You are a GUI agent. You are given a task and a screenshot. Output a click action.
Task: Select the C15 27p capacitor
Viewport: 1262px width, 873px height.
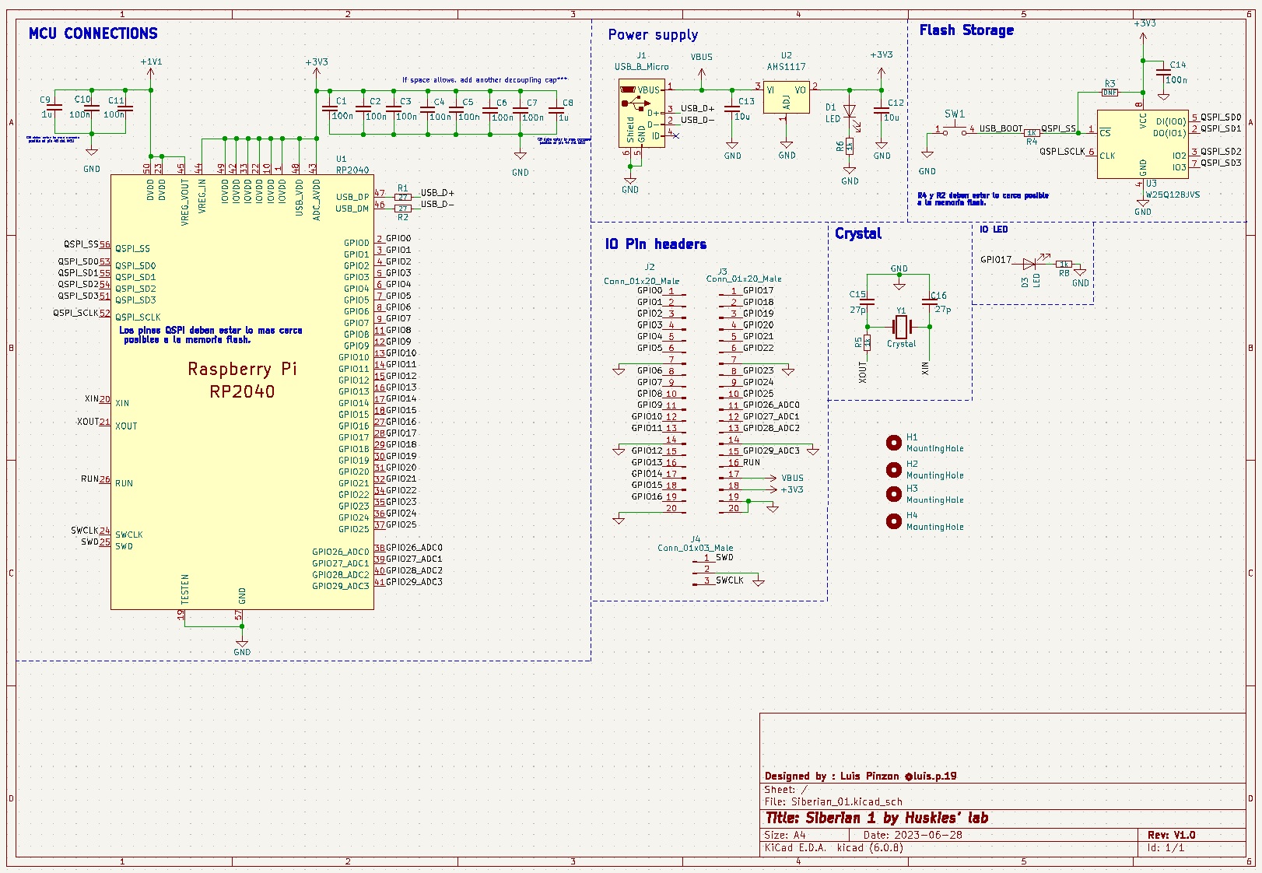(x=867, y=302)
